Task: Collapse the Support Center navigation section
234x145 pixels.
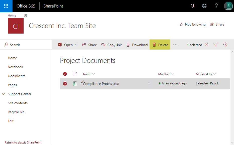Action: [3, 94]
